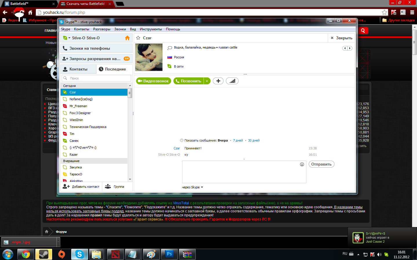Click the favorite star next to Czar

point(138,38)
